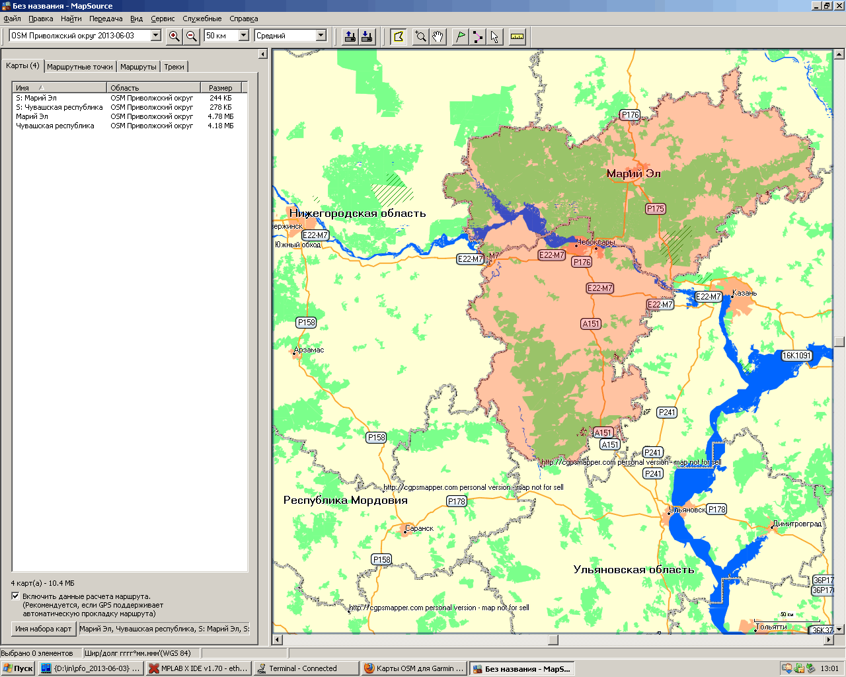Sort maps by Размер column header
The width and height of the screenshot is (846, 677).
click(221, 87)
